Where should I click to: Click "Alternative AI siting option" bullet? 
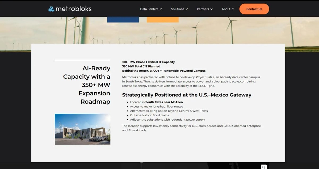click(x=169, y=111)
